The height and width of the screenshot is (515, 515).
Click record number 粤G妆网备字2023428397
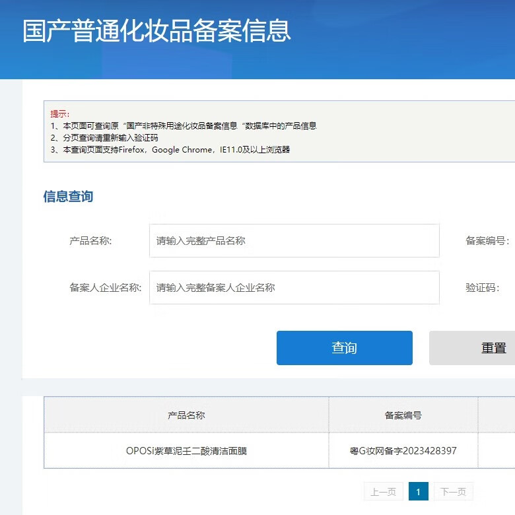pyautogui.click(x=403, y=451)
